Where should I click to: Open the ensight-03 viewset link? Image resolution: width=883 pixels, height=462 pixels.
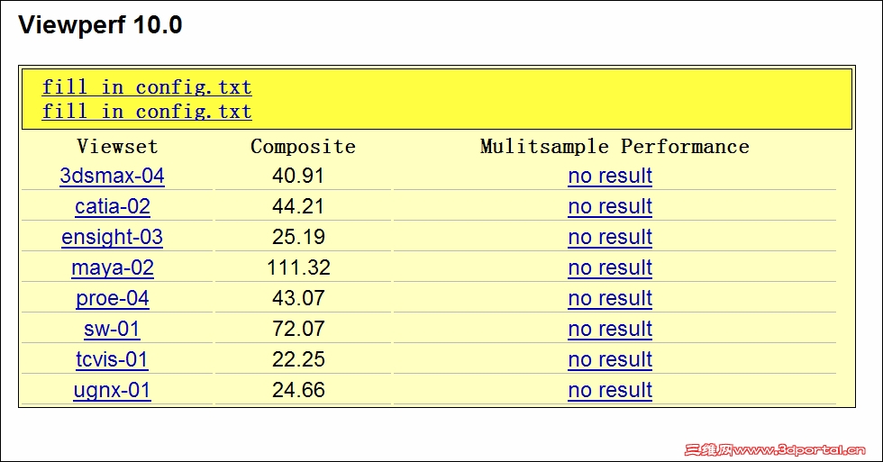pos(112,237)
